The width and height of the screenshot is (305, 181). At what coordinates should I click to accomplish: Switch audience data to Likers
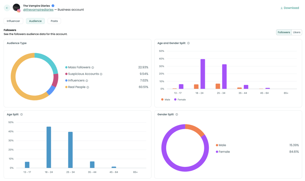pyautogui.click(x=297, y=32)
